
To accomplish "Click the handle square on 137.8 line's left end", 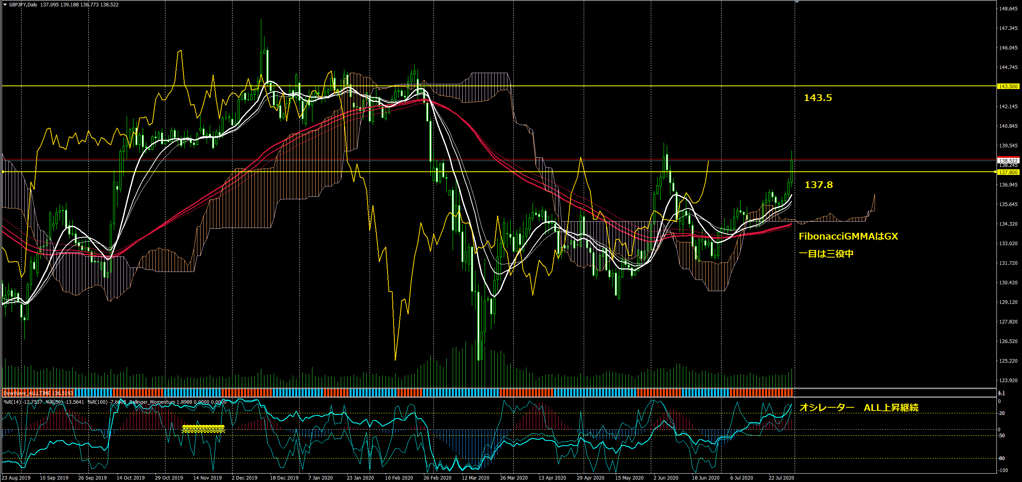I will (x=3, y=172).
